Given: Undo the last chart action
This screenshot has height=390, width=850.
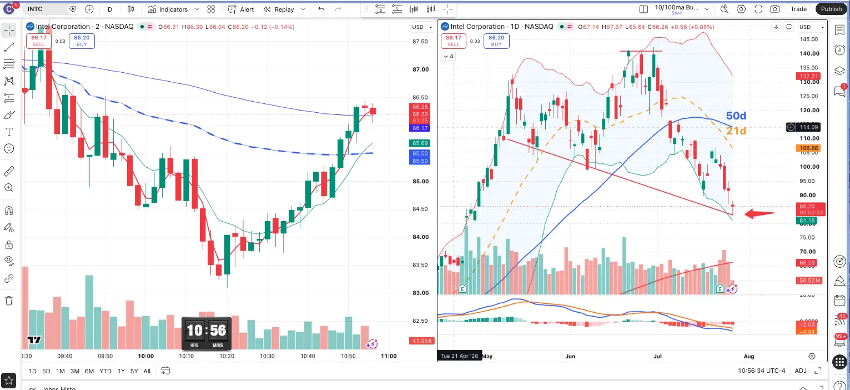Looking at the screenshot, I should (321, 9).
